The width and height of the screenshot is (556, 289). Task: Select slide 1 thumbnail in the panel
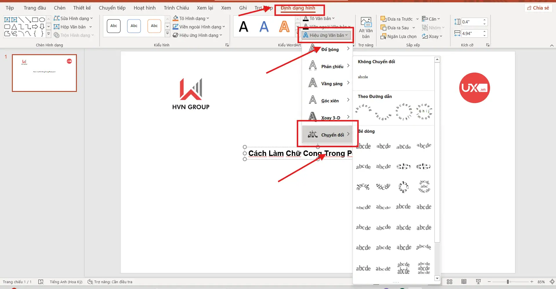pyautogui.click(x=44, y=73)
